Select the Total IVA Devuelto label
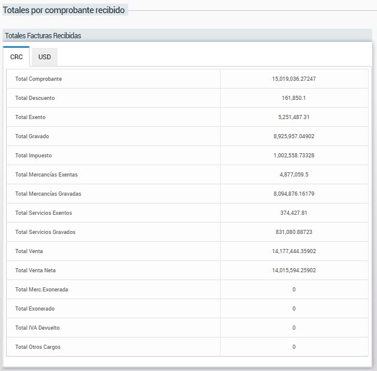 tap(37, 328)
